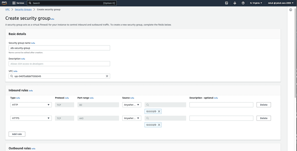Open the Source dropdown for HTTP rule

131,105
